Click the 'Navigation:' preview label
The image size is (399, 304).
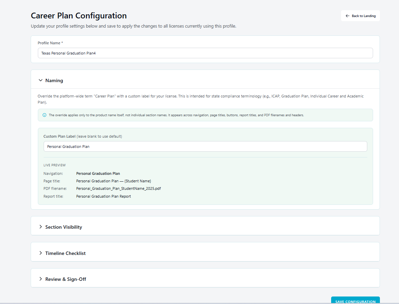coord(53,173)
